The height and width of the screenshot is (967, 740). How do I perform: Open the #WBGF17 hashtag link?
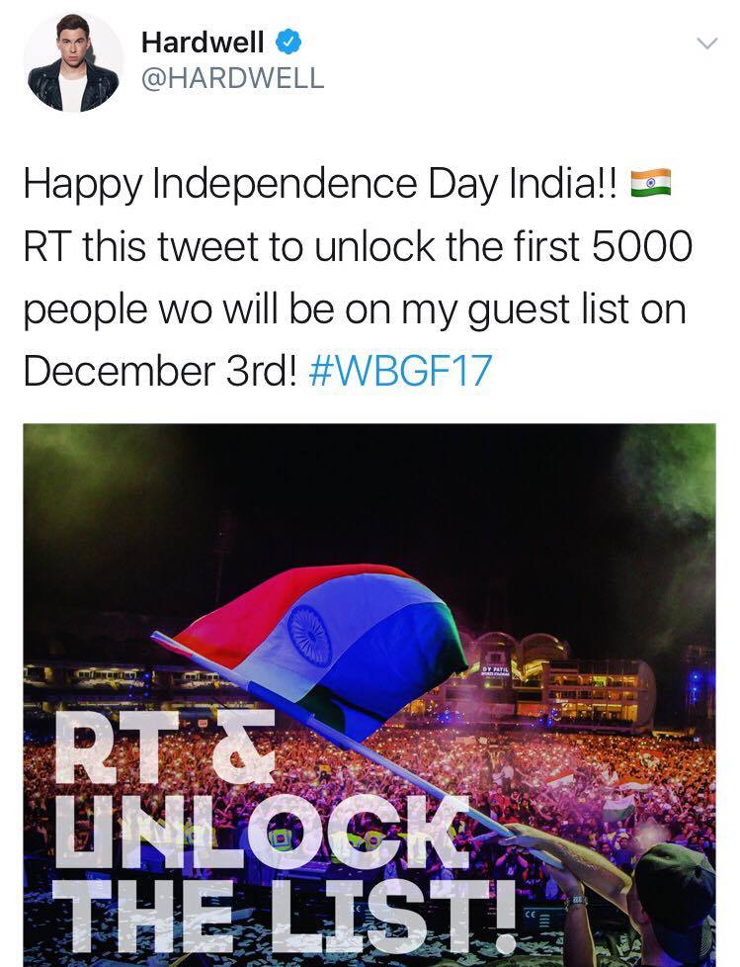[x=400, y=371]
